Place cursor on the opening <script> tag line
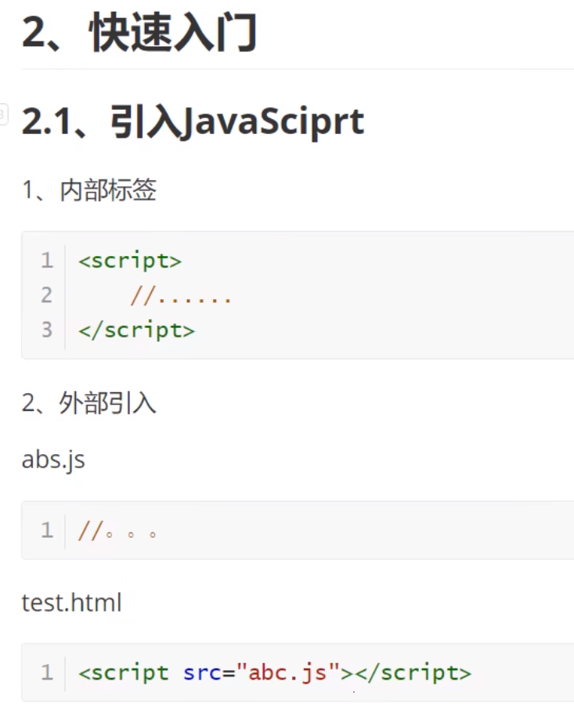The image size is (574, 707). [x=130, y=260]
